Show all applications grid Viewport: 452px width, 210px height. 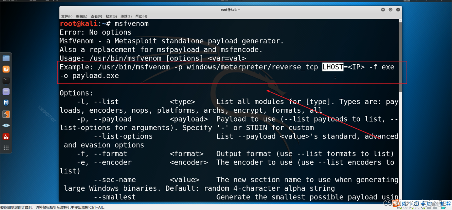6,148
